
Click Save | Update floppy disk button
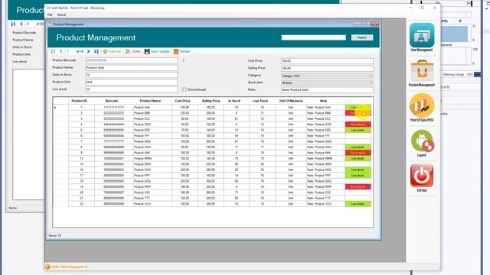157,51
